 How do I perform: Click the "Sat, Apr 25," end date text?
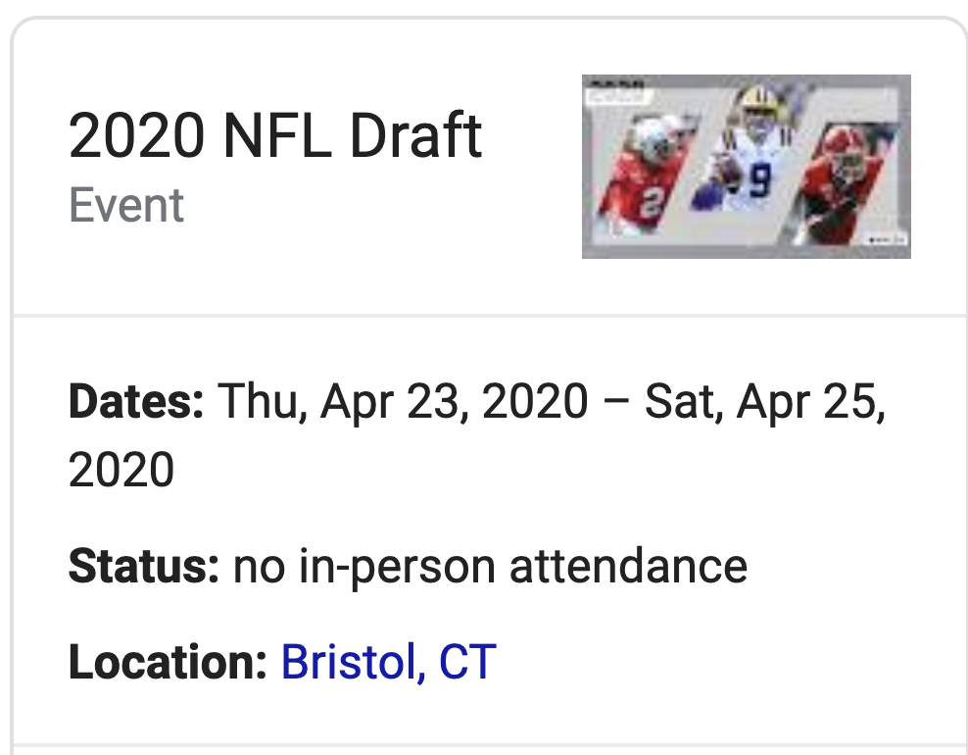click(x=764, y=402)
